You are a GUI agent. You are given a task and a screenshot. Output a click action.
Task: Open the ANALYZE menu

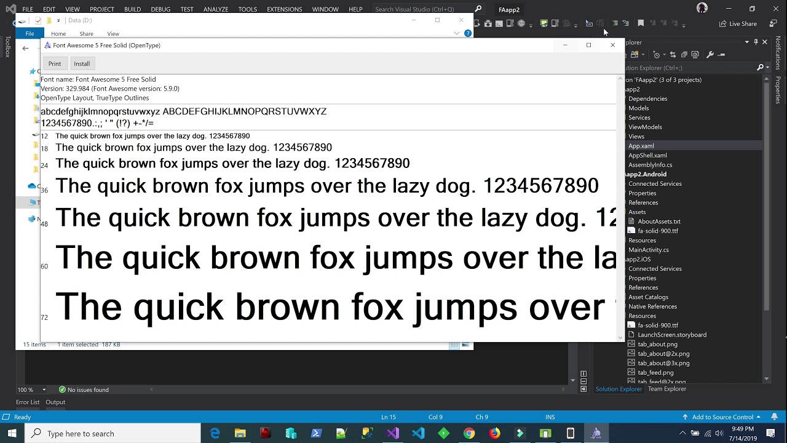(216, 9)
